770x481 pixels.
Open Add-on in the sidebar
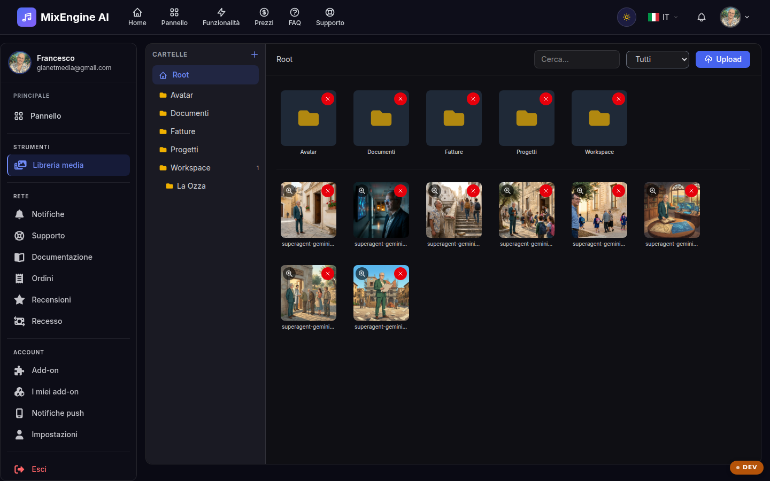click(68, 370)
